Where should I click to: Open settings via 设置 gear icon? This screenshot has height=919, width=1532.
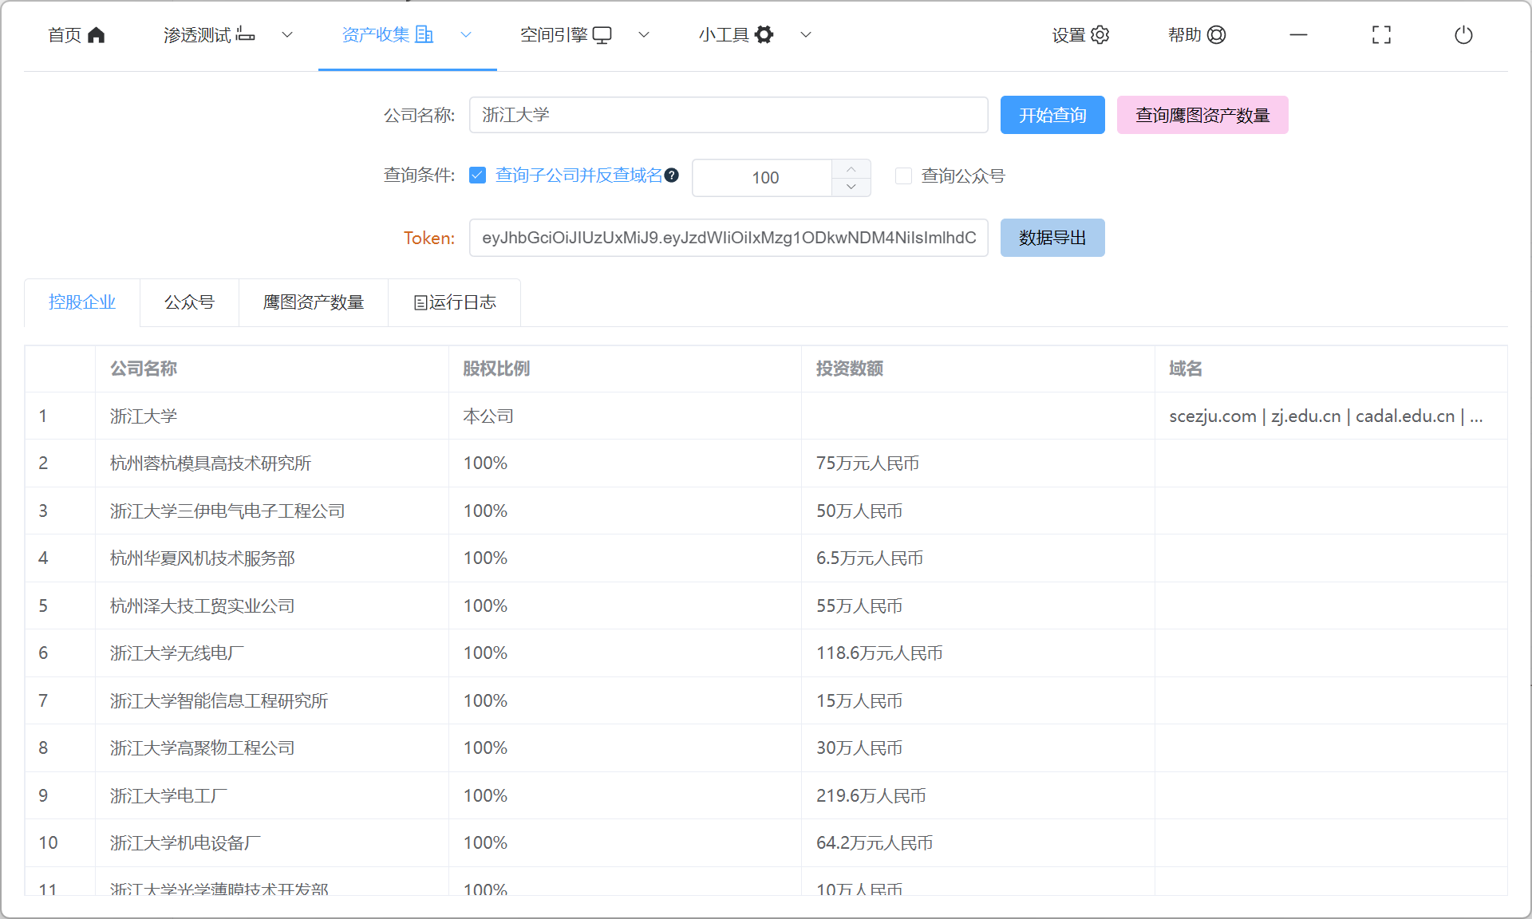(1100, 35)
